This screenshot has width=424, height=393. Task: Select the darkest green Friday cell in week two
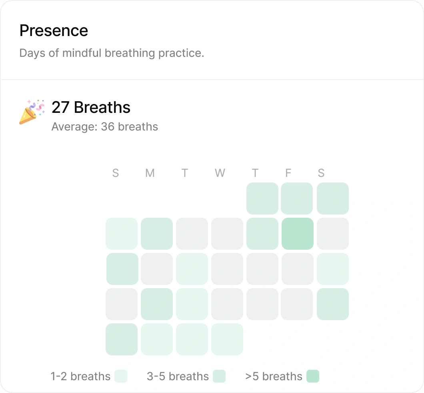[x=298, y=234]
